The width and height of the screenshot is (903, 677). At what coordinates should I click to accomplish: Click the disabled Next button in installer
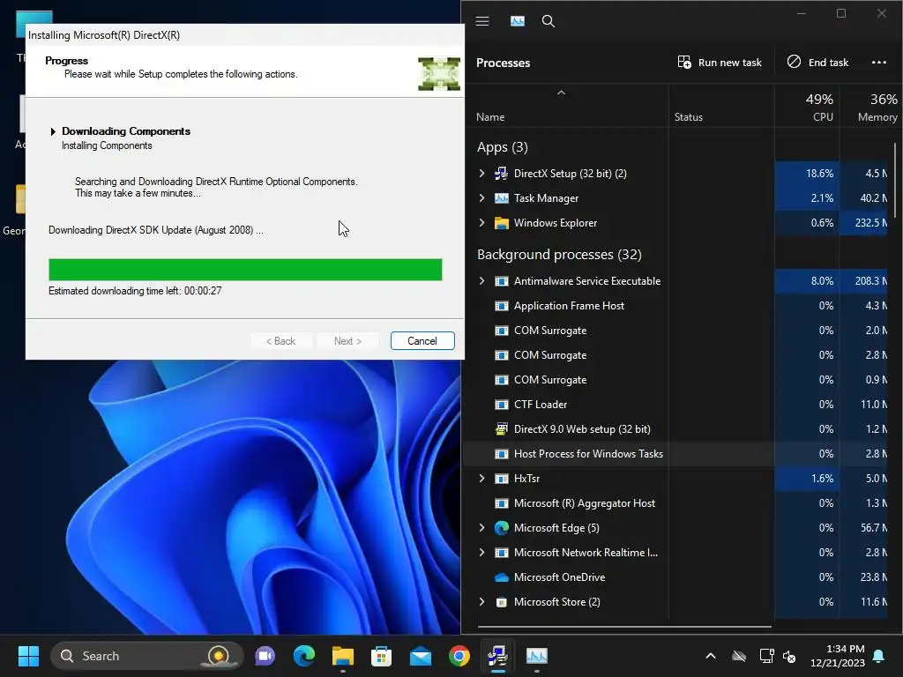pyautogui.click(x=347, y=341)
